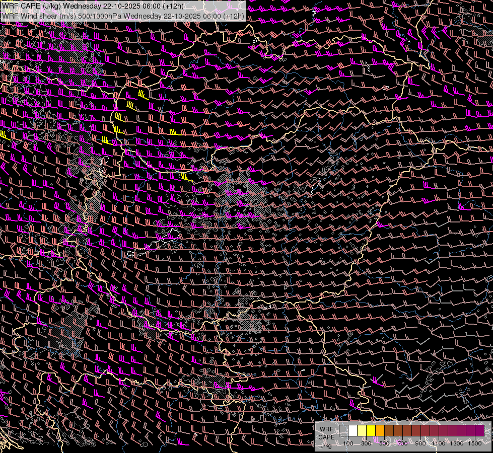
Task: Click the WRF Wind shear title line
Action: tap(123, 16)
